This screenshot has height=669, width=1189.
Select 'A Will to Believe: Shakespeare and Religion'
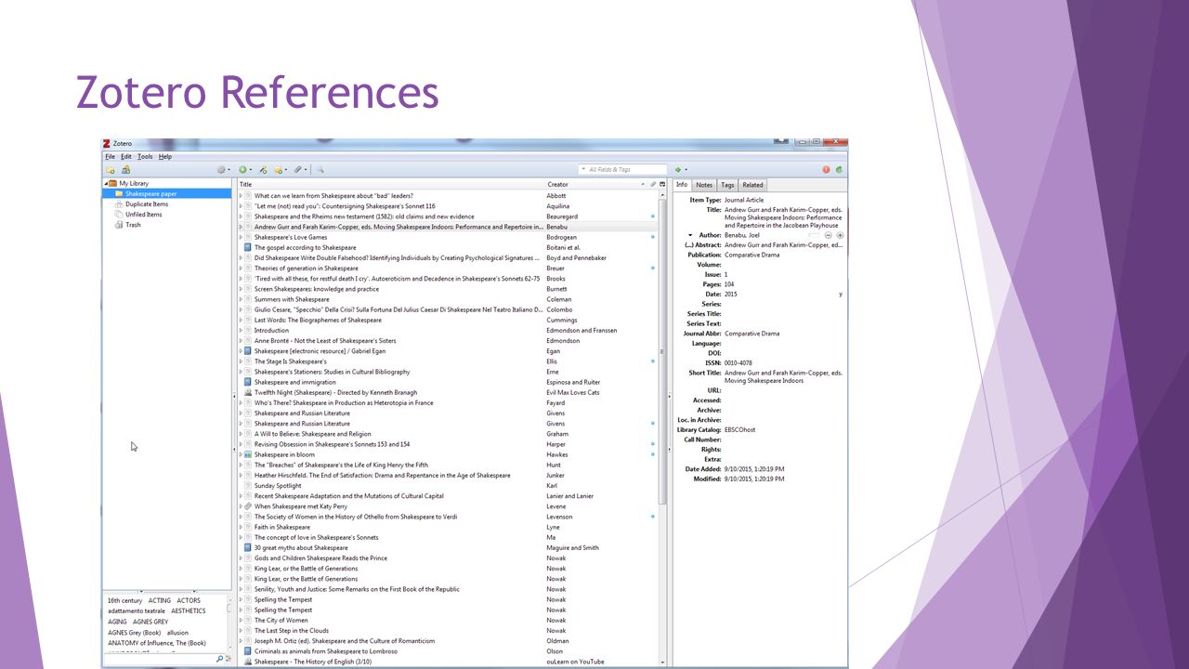448,434
